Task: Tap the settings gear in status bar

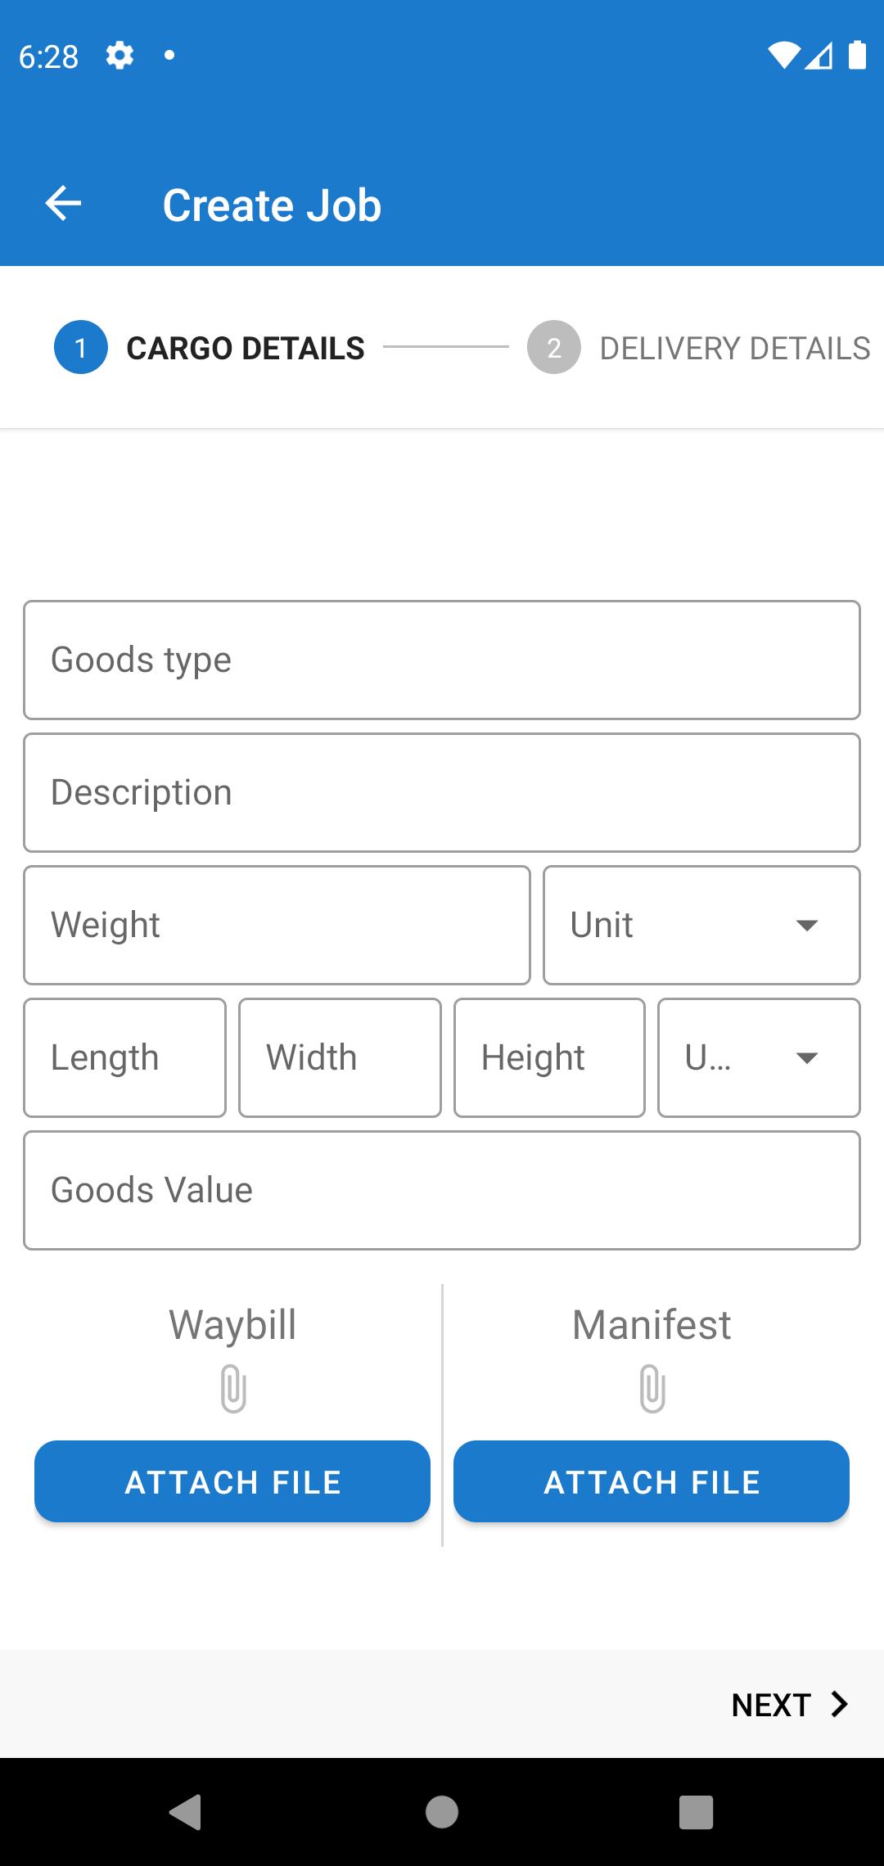Action: pos(120,56)
